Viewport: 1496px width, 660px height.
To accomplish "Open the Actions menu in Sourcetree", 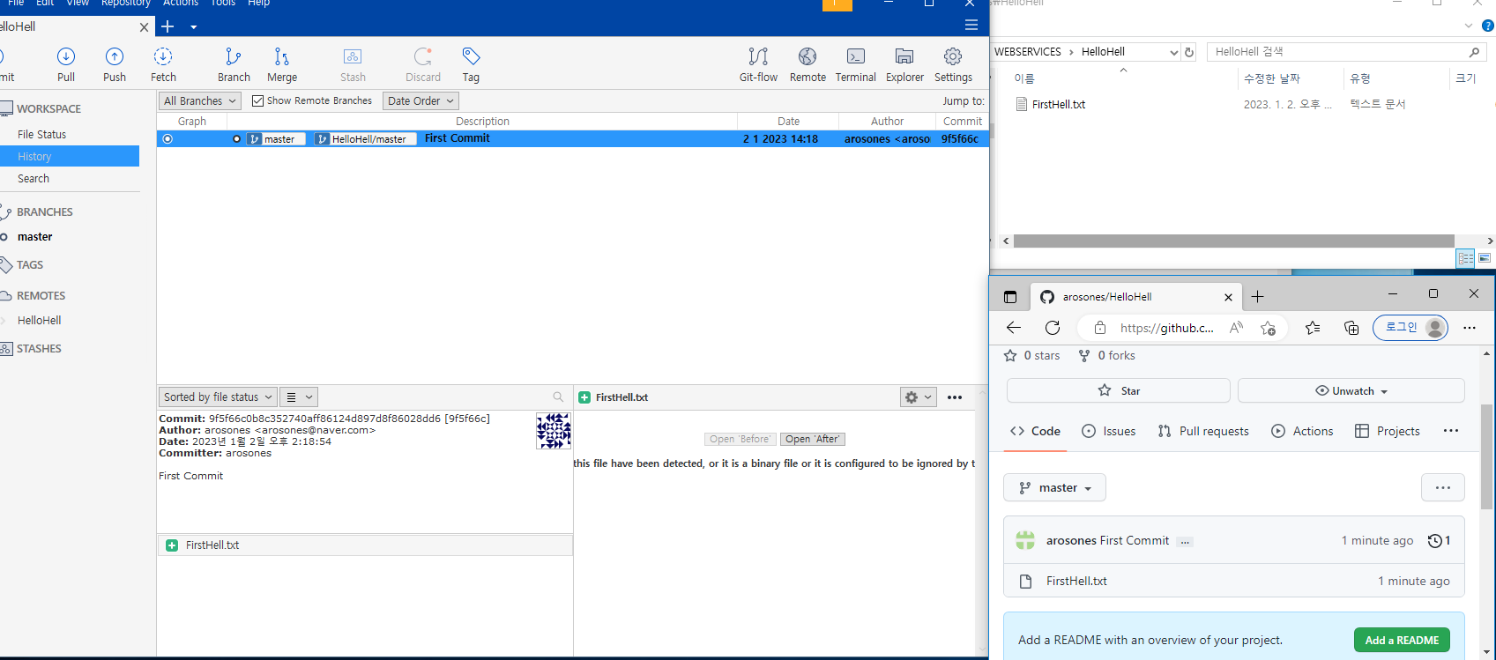I will [x=181, y=4].
